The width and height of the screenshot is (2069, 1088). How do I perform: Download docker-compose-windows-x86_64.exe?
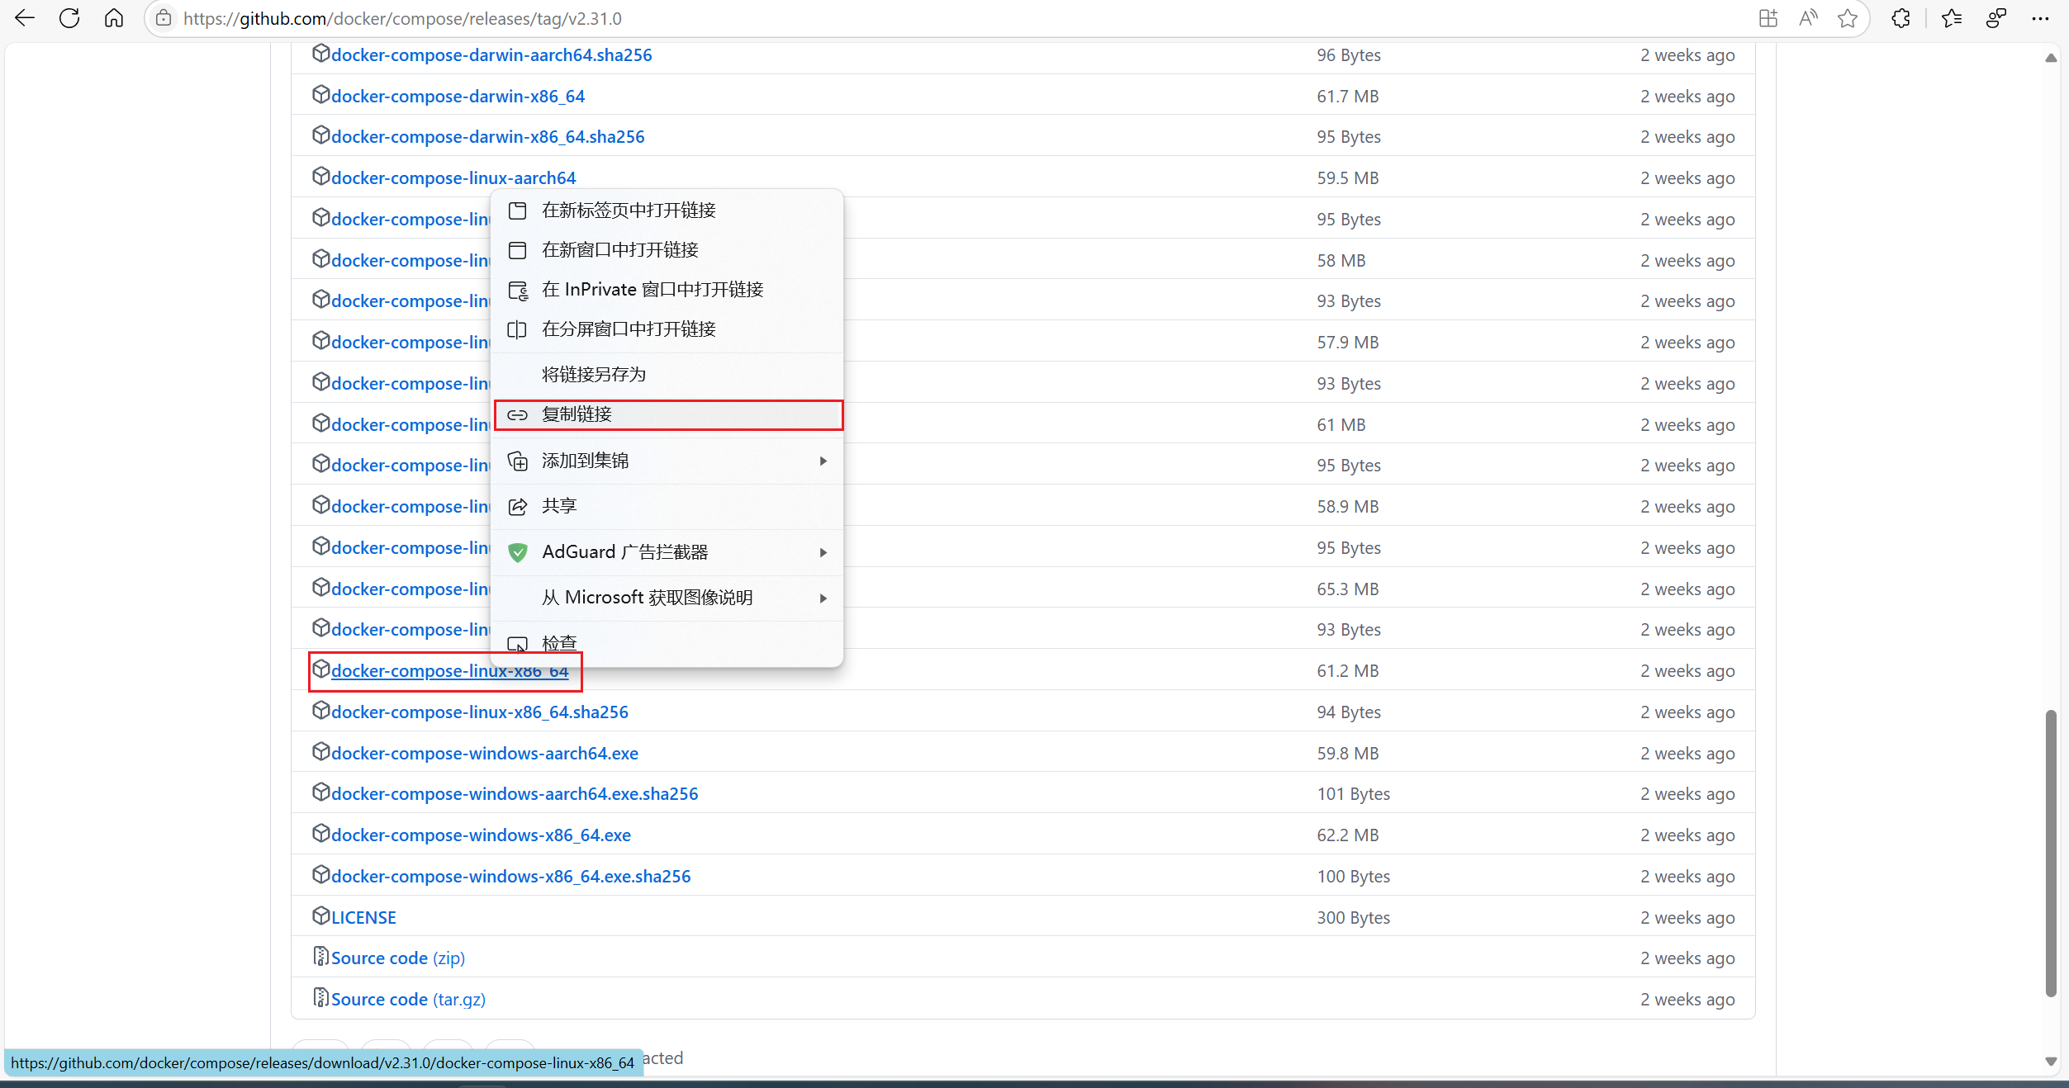pos(481,835)
